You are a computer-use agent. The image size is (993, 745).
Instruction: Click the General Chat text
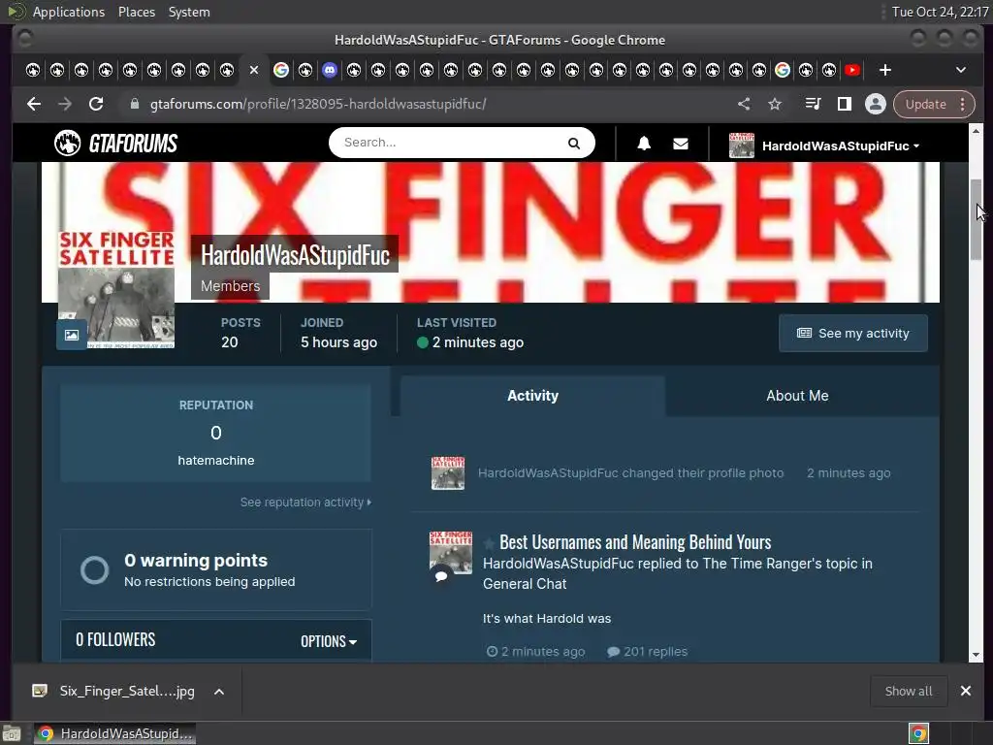coord(525,584)
